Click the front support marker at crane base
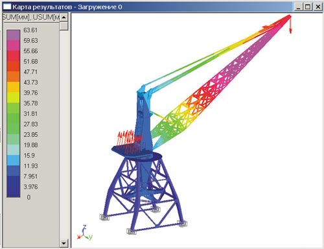This screenshot has height=249, width=324. point(131,231)
